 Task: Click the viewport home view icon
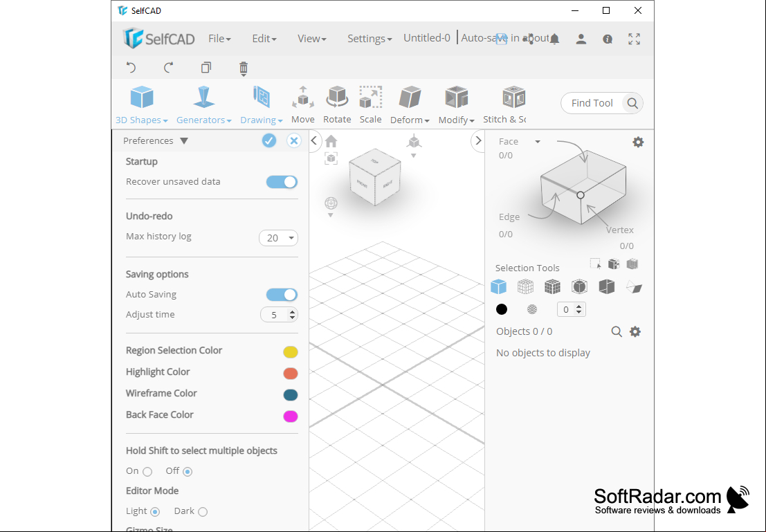(x=331, y=141)
